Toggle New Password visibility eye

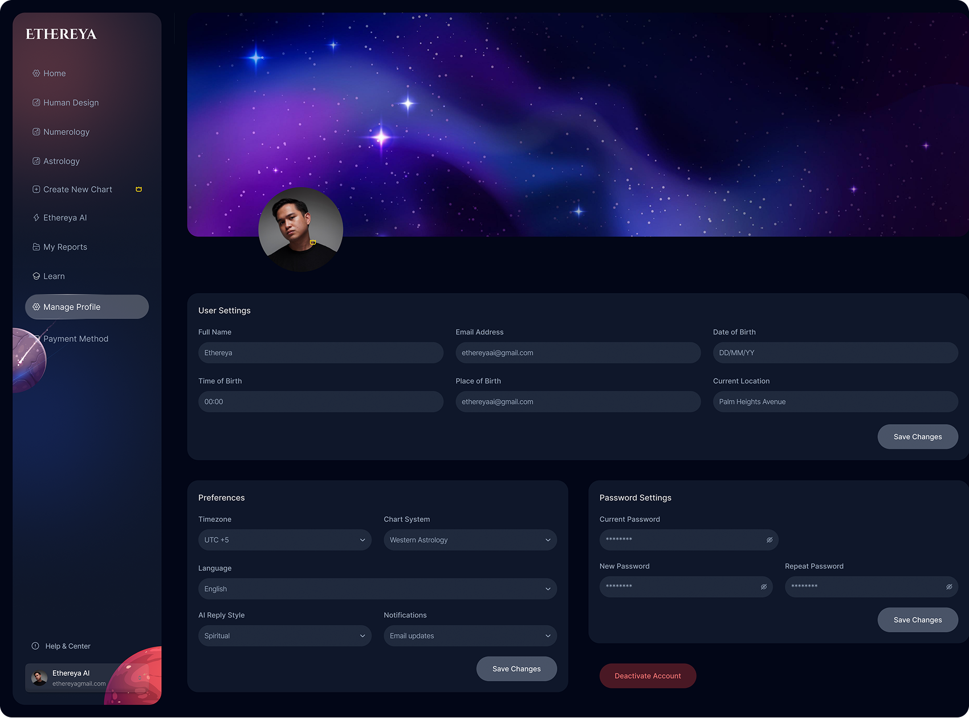pyautogui.click(x=764, y=587)
